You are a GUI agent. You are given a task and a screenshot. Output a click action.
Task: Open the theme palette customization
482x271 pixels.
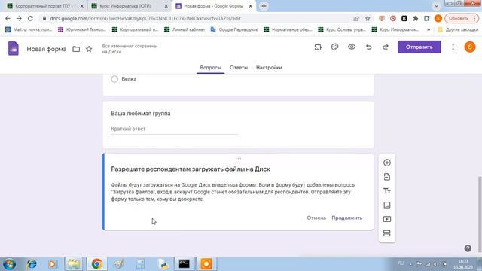coord(334,47)
